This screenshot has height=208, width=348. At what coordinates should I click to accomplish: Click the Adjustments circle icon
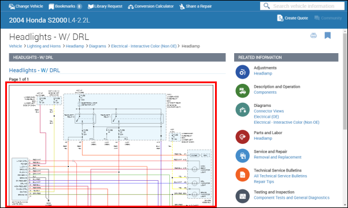242,72
